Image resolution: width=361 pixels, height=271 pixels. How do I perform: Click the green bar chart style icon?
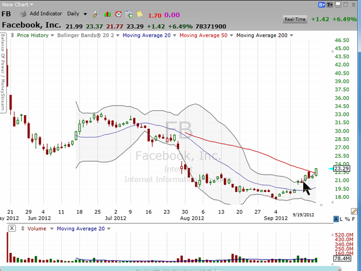[107, 14]
